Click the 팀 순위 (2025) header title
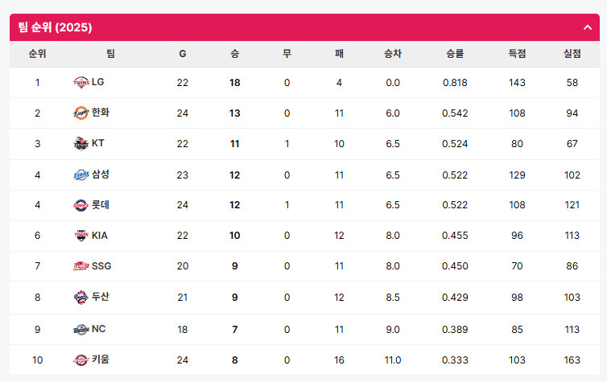The width and height of the screenshot is (607, 382). (x=55, y=27)
